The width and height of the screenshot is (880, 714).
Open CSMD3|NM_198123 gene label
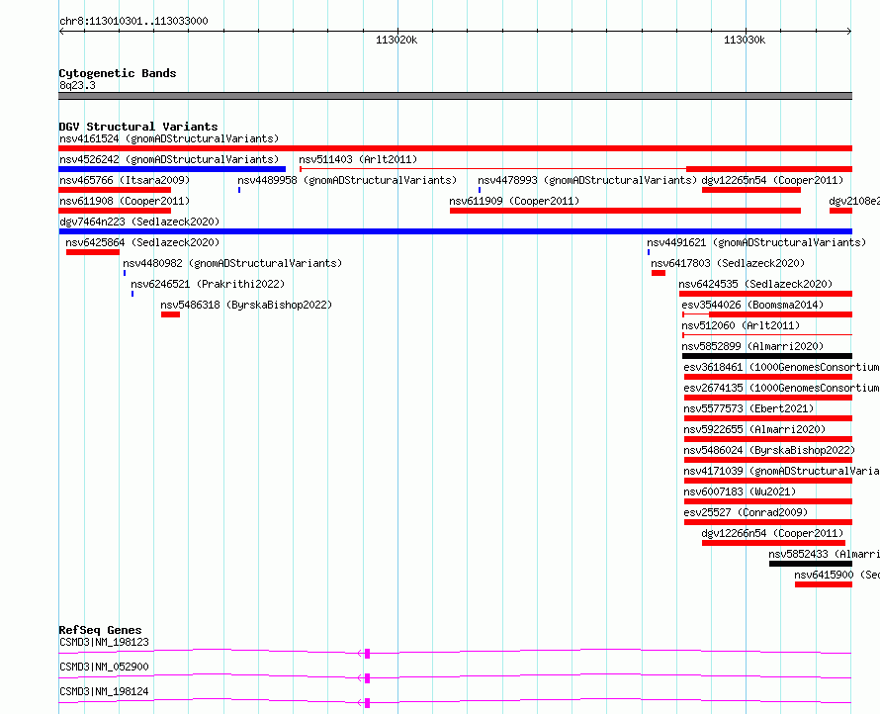click(104, 642)
